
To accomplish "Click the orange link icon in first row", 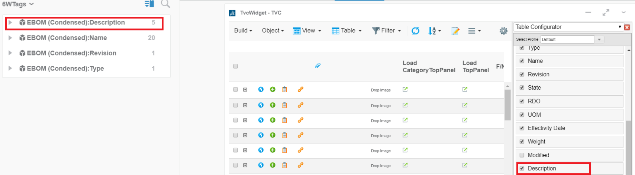I will (x=300, y=89).
